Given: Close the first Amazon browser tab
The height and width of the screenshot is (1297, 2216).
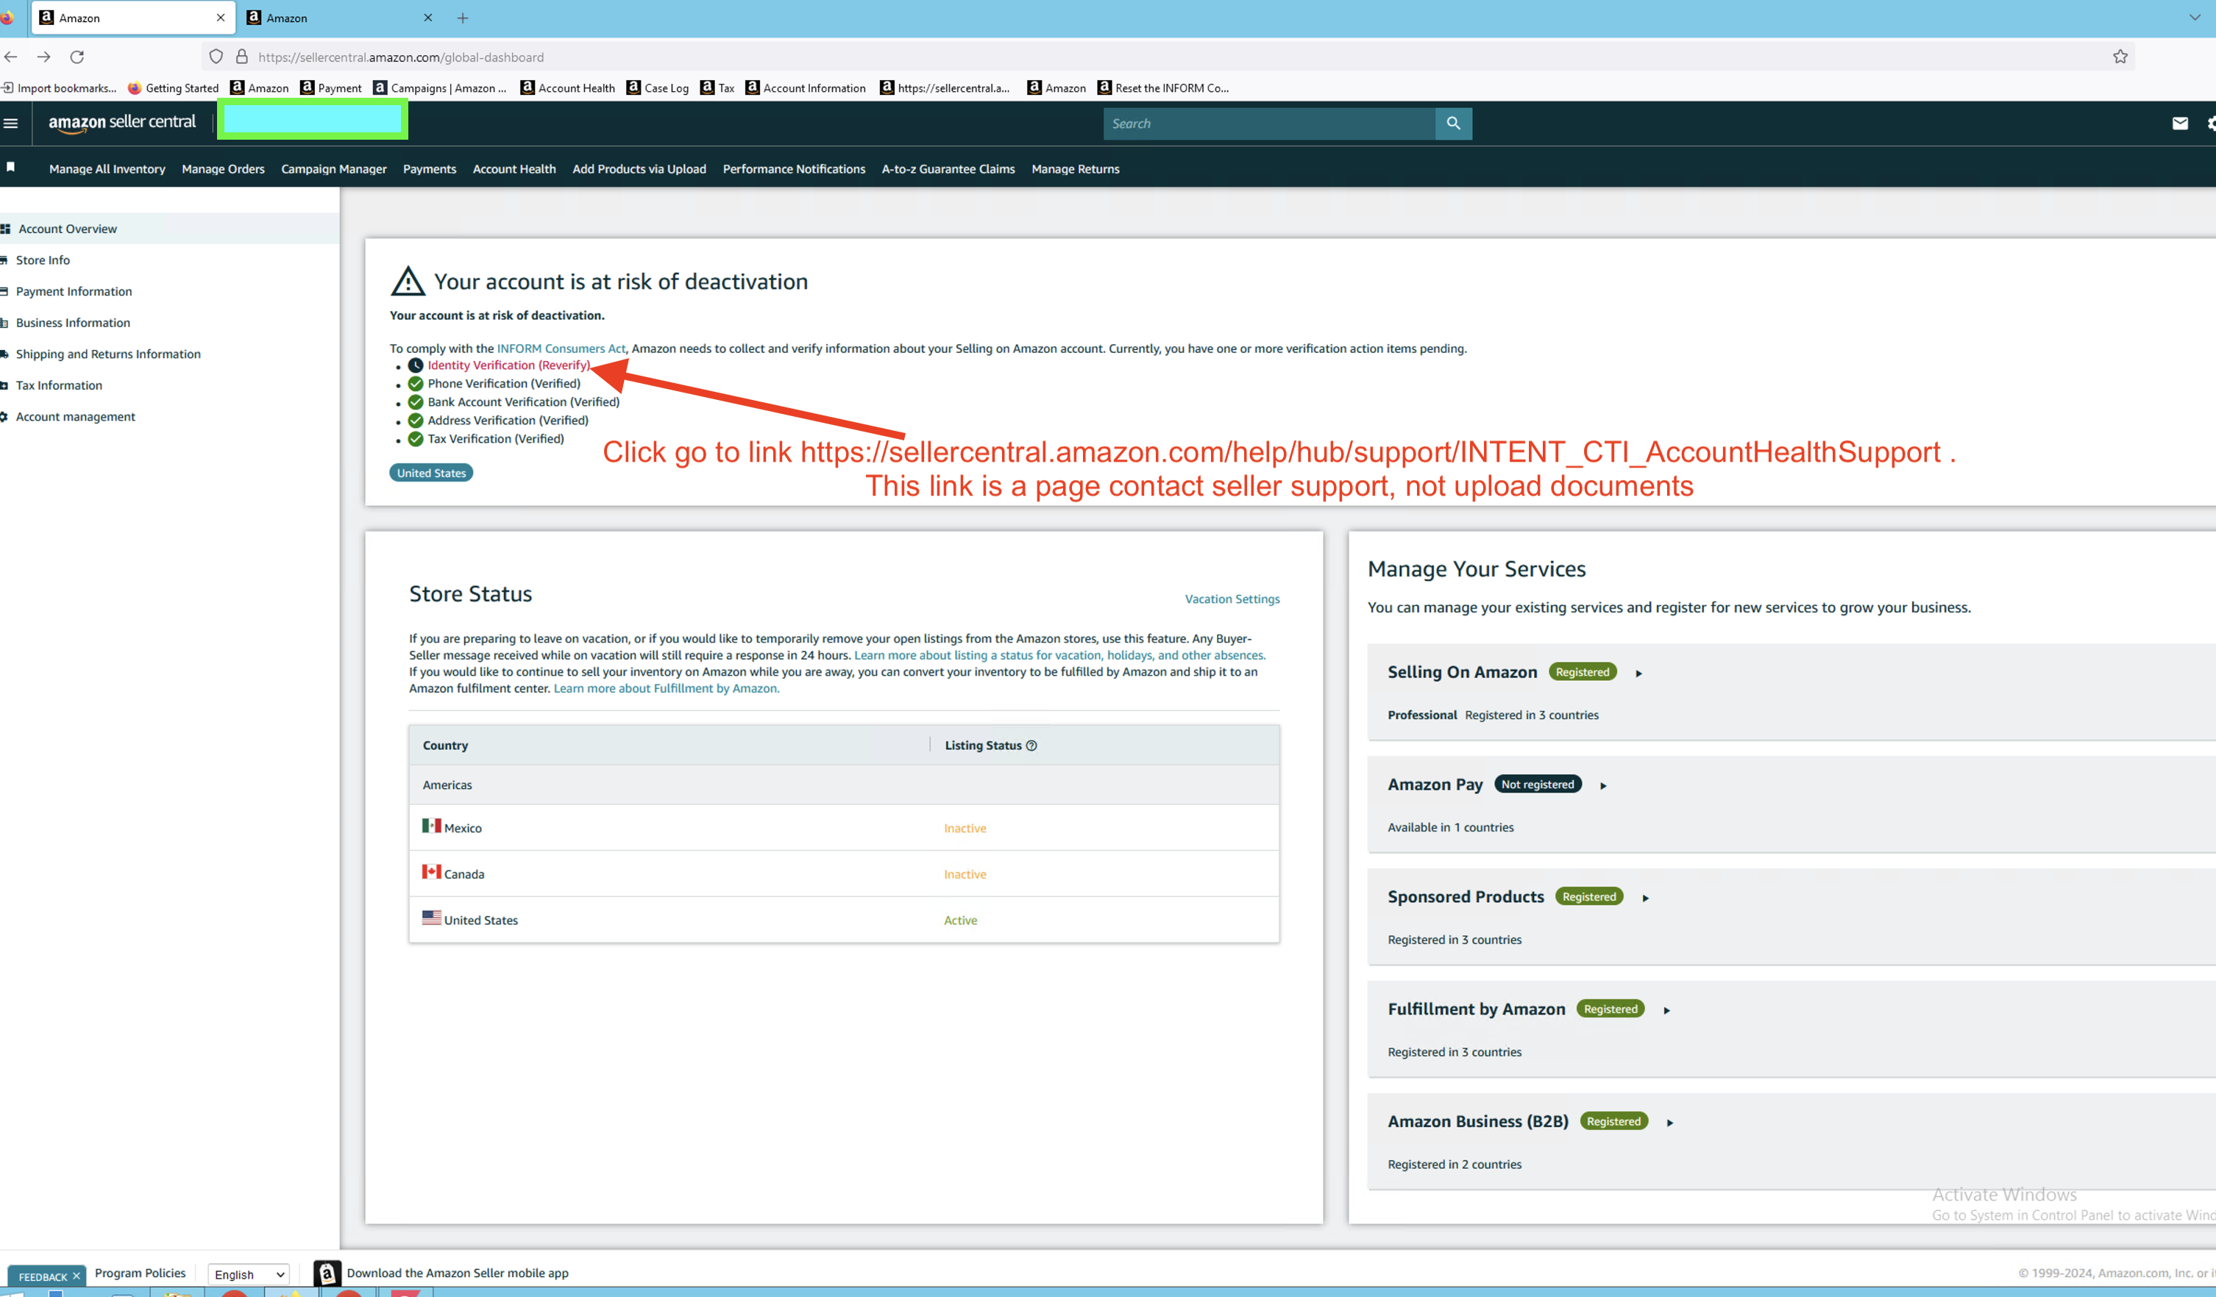Looking at the screenshot, I should pos(220,18).
